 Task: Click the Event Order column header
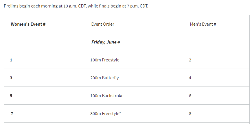[x=103, y=24]
